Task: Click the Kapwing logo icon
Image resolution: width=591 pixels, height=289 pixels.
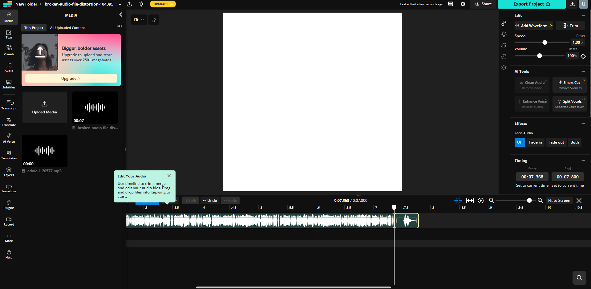Action: pos(8,4)
